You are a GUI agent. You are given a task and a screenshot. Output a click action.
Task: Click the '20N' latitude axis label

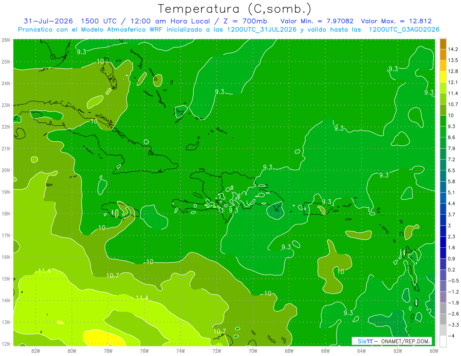pos(5,170)
